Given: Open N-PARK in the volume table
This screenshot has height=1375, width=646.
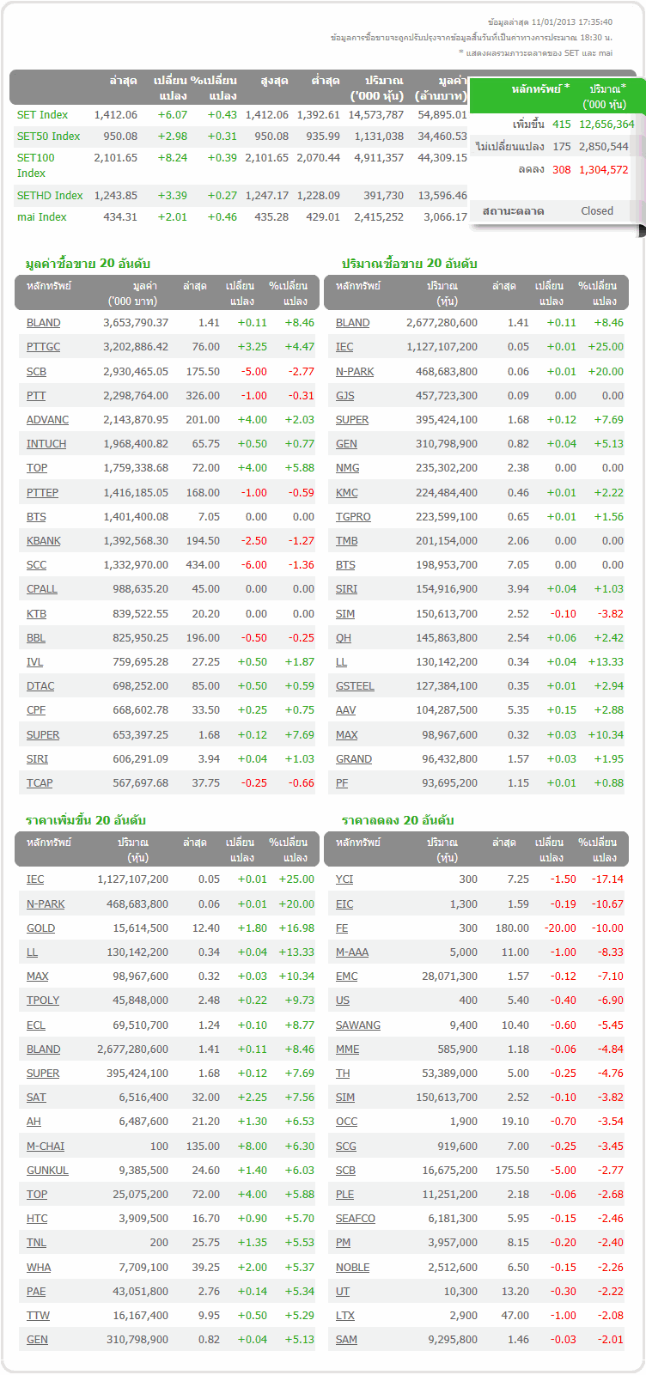Looking at the screenshot, I should pyautogui.click(x=355, y=372).
